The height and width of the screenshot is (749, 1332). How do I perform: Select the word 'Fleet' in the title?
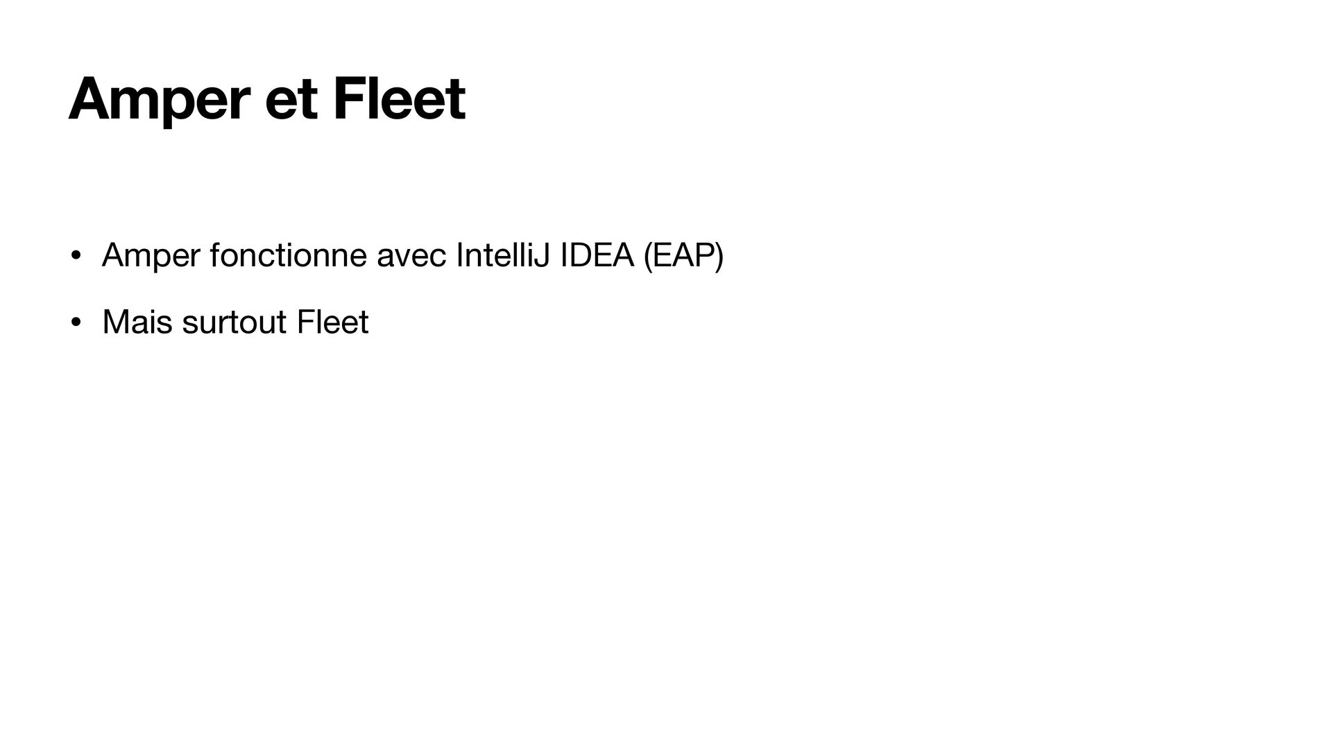click(399, 98)
